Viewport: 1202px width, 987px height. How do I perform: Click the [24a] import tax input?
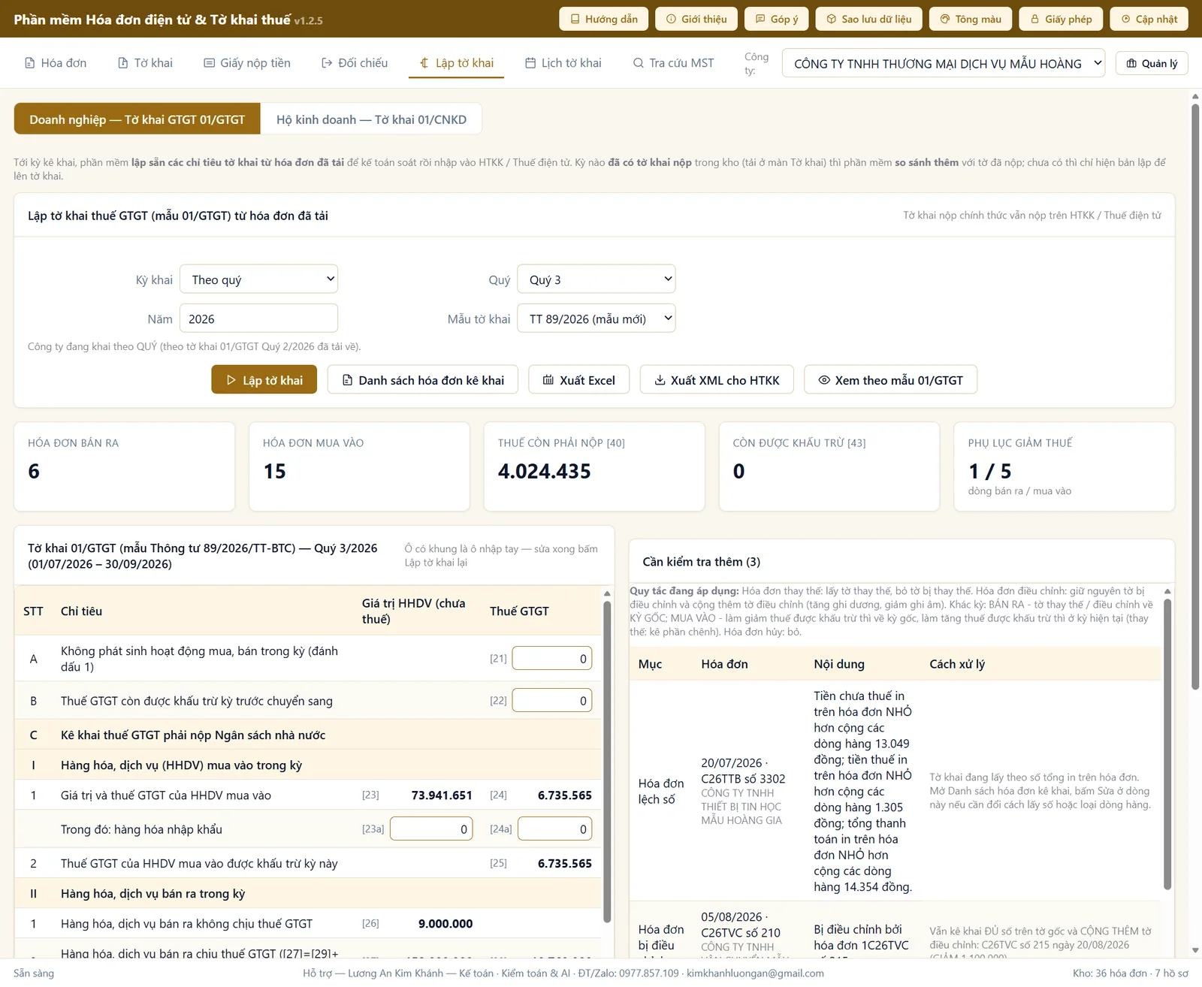click(x=555, y=829)
